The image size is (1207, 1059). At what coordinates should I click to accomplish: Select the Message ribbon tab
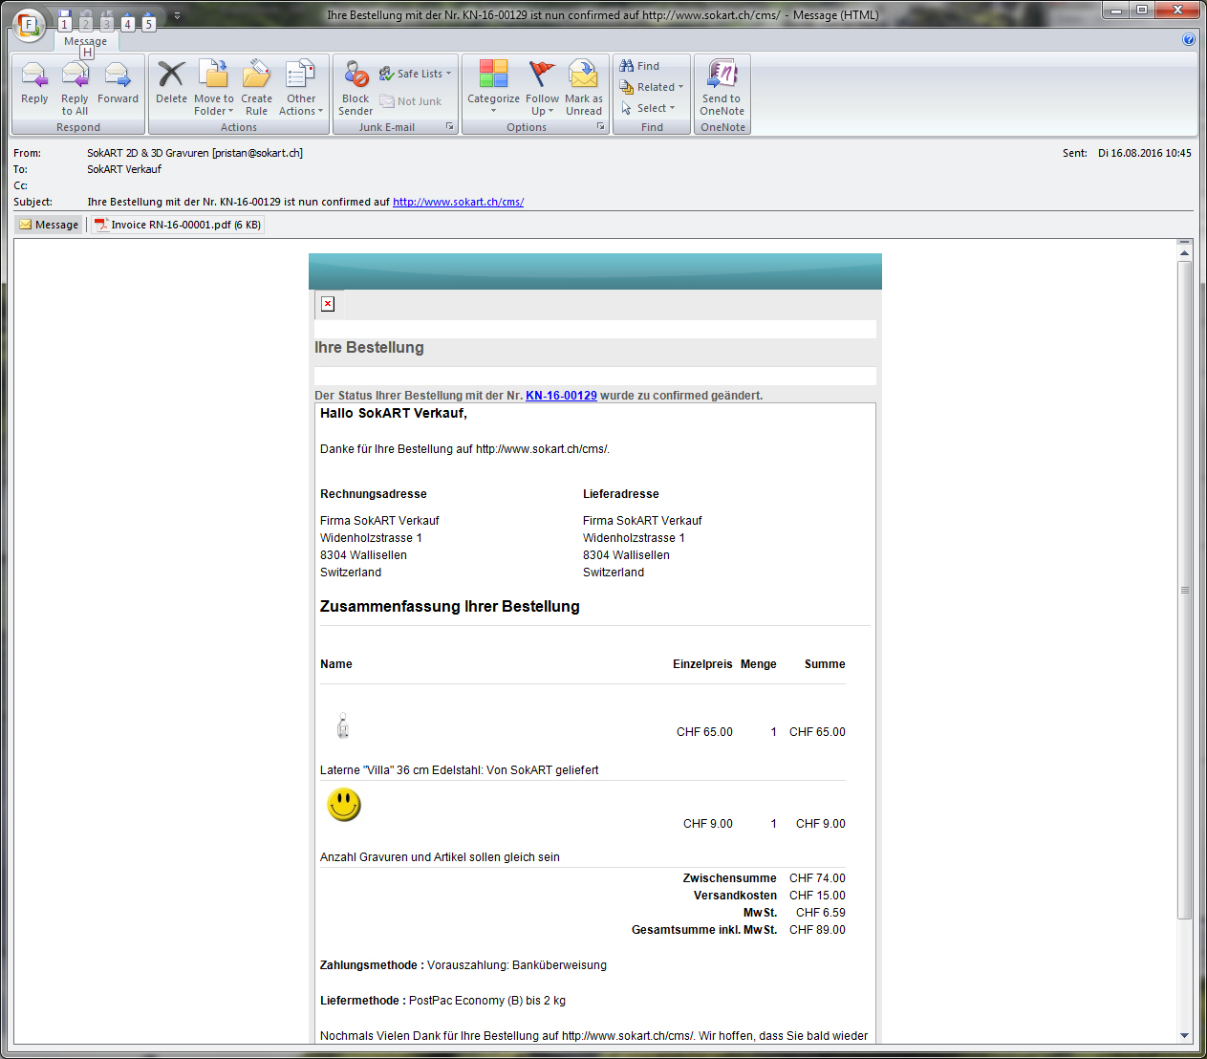[x=85, y=41]
